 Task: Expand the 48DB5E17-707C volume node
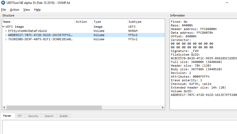tap(6, 35)
